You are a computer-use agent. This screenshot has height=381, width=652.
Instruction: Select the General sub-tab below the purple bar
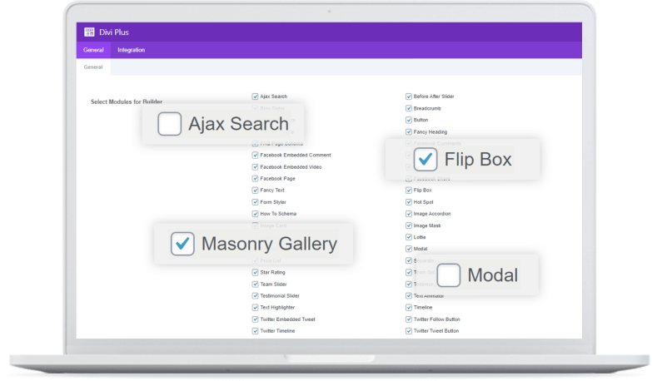[x=93, y=67]
